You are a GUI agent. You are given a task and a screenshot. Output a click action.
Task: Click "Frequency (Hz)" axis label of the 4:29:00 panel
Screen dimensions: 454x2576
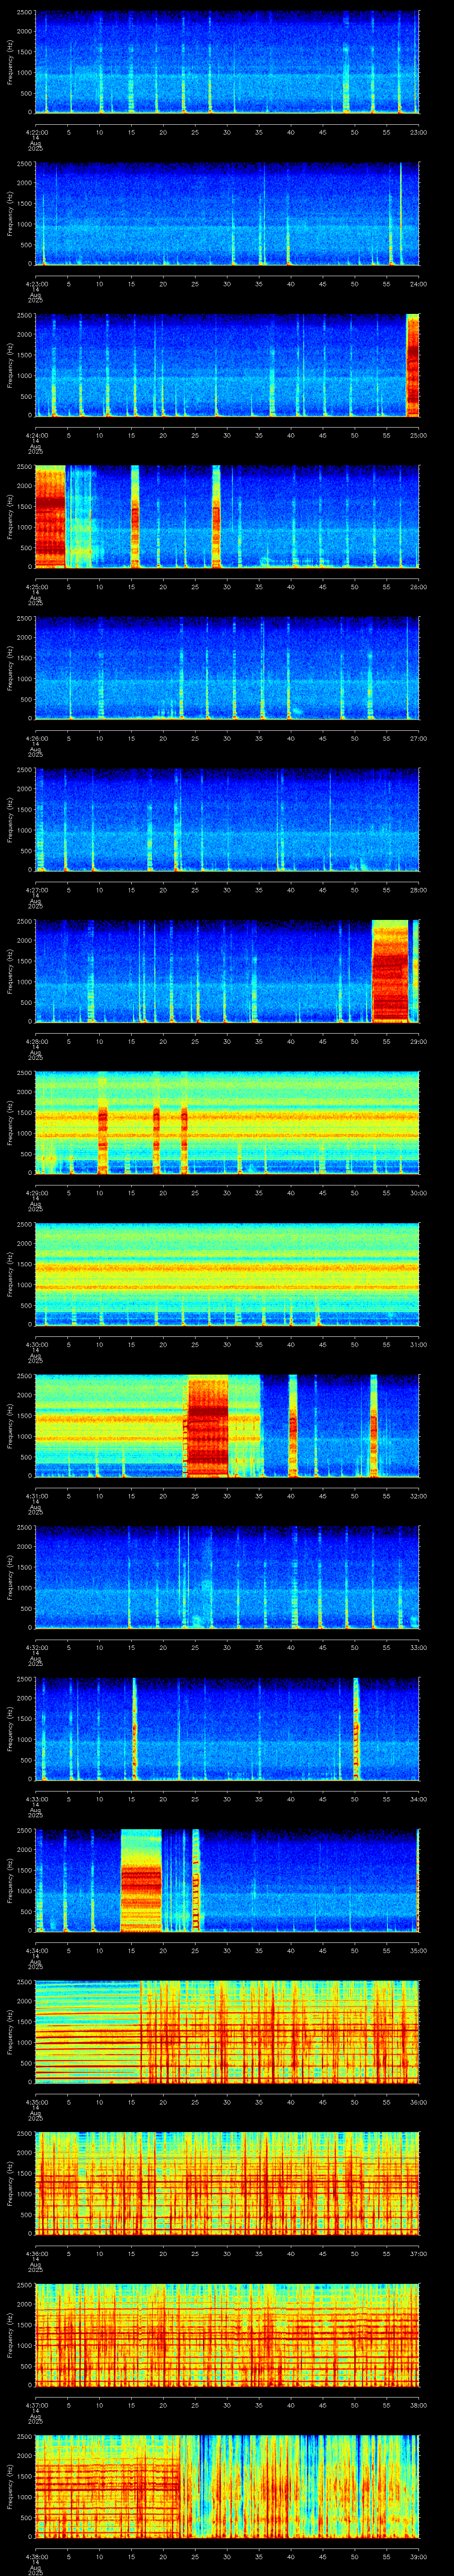10,1122
